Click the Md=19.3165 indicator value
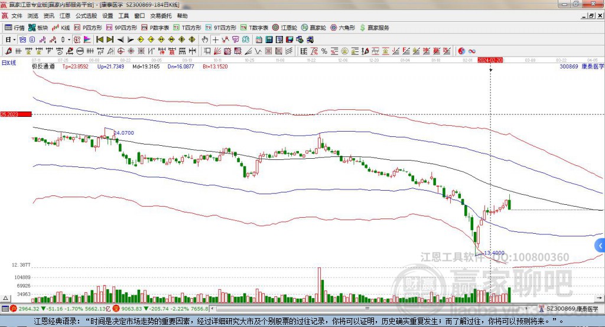 coord(146,66)
